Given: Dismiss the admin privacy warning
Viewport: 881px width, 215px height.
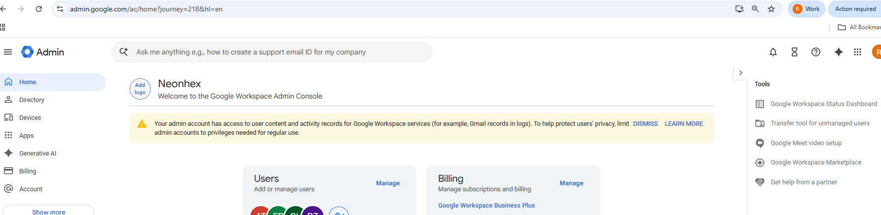Looking at the screenshot, I should point(645,124).
